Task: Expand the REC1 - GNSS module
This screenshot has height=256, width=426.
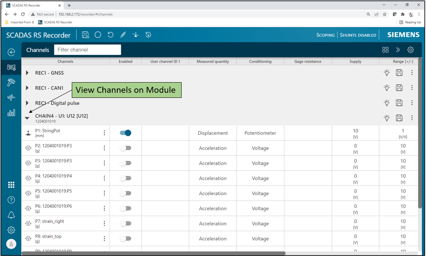Action: coord(27,73)
